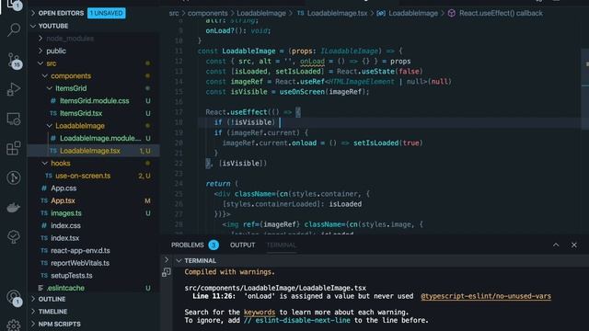
Task: Open the Docker view
Action: pos(14,207)
